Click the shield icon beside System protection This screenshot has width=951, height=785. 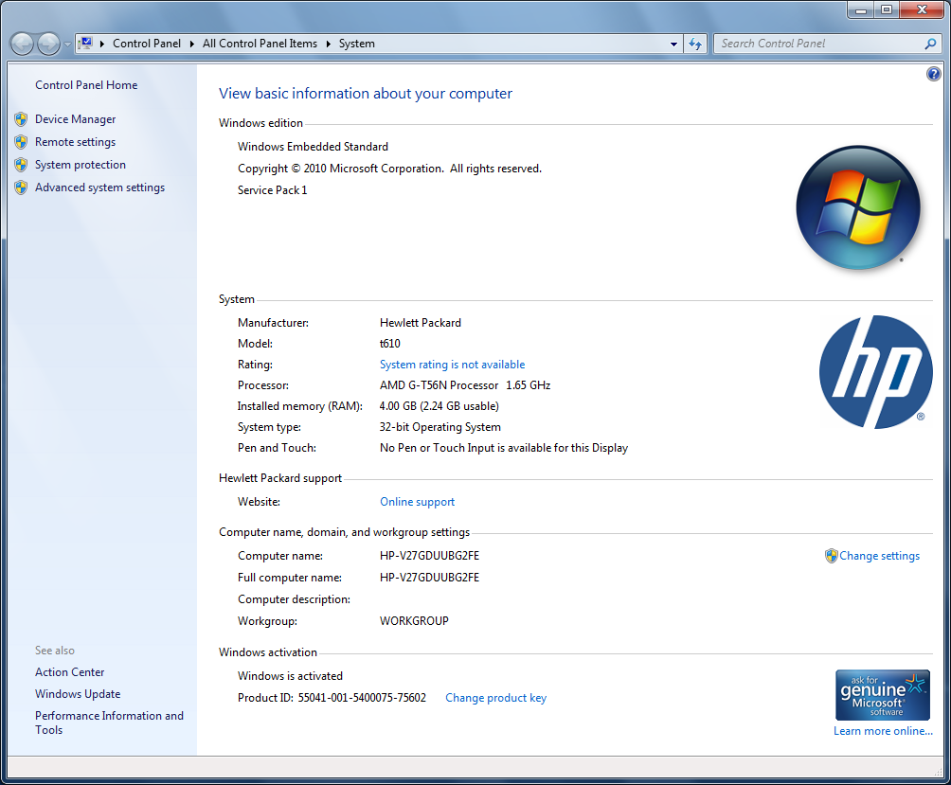tap(21, 165)
